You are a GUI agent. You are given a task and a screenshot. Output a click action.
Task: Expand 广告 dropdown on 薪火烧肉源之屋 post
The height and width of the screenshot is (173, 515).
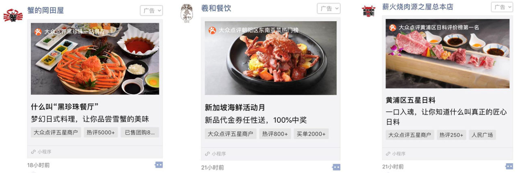(502, 7)
